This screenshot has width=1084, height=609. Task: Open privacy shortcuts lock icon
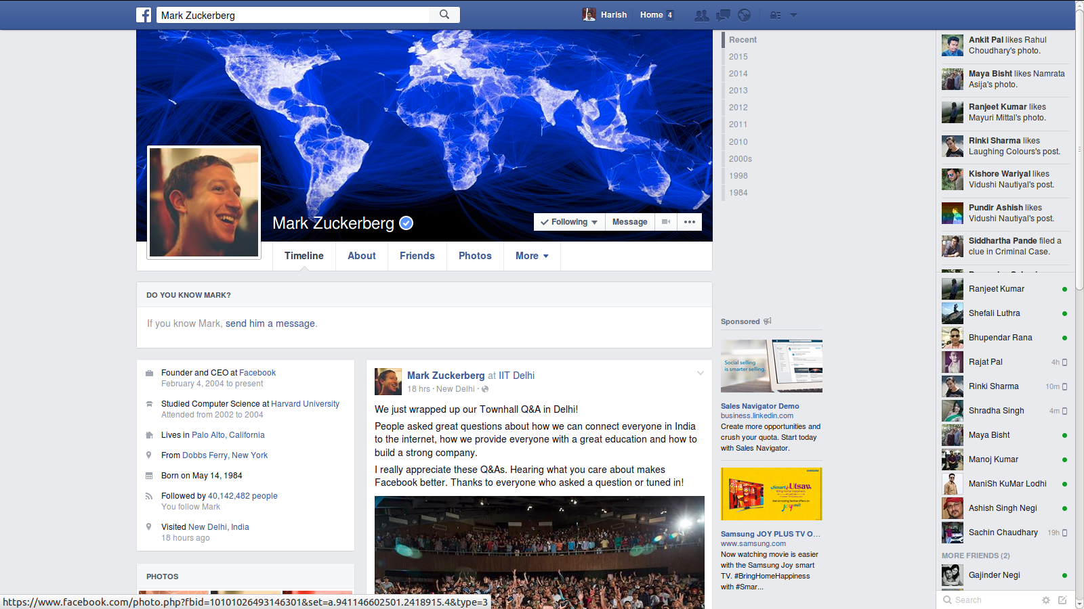(774, 15)
